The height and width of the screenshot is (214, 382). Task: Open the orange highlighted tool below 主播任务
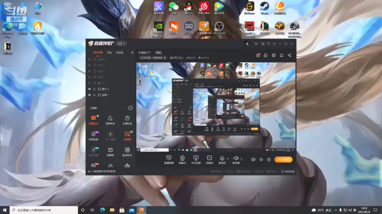(127, 136)
